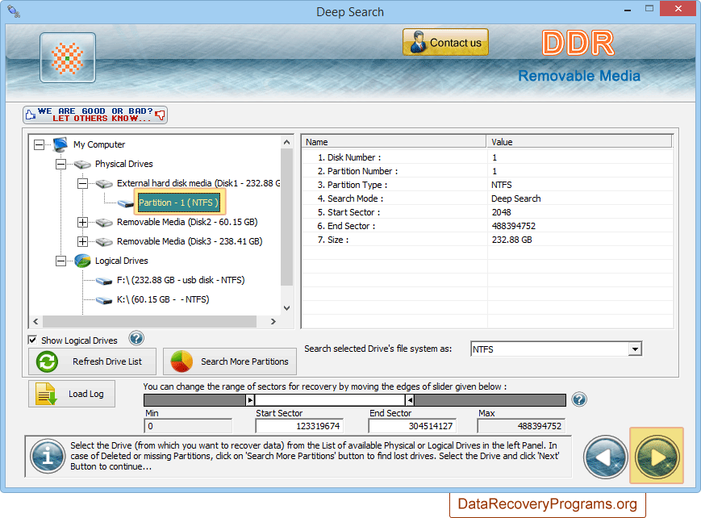Click the right slider handle for end sector
Image resolution: width=701 pixels, height=518 pixels.
(410, 400)
